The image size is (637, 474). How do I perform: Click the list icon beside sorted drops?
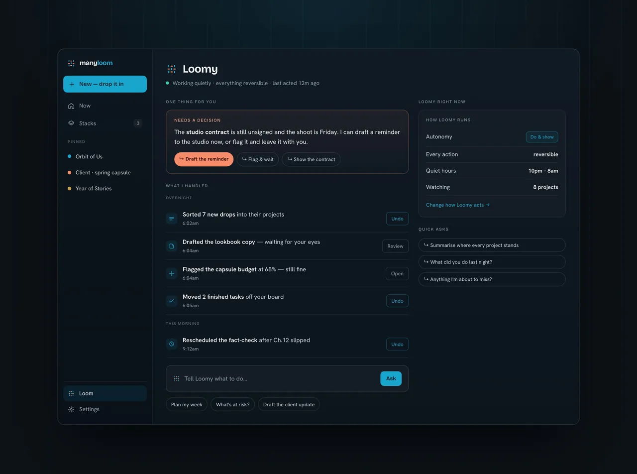pyautogui.click(x=172, y=219)
